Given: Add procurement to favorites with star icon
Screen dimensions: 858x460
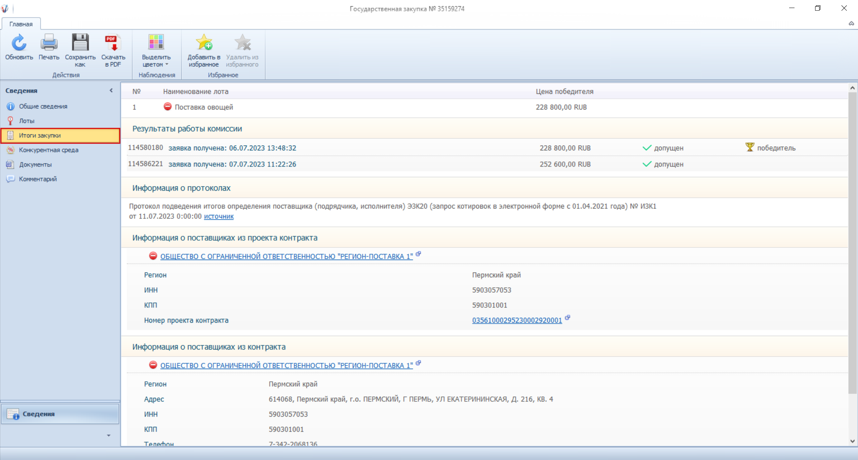Looking at the screenshot, I should click(x=204, y=43).
